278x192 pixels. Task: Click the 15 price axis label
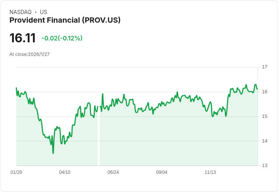click(264, 116)
